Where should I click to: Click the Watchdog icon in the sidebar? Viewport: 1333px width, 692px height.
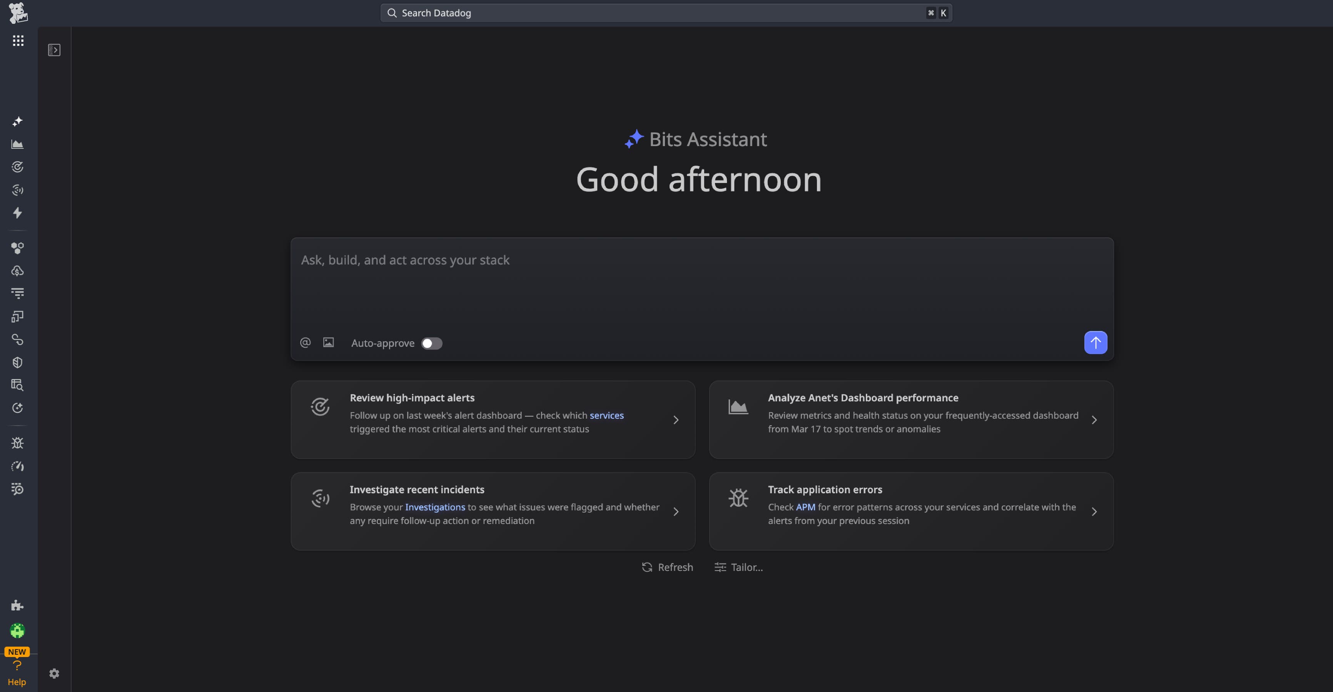tap(18, 190)
